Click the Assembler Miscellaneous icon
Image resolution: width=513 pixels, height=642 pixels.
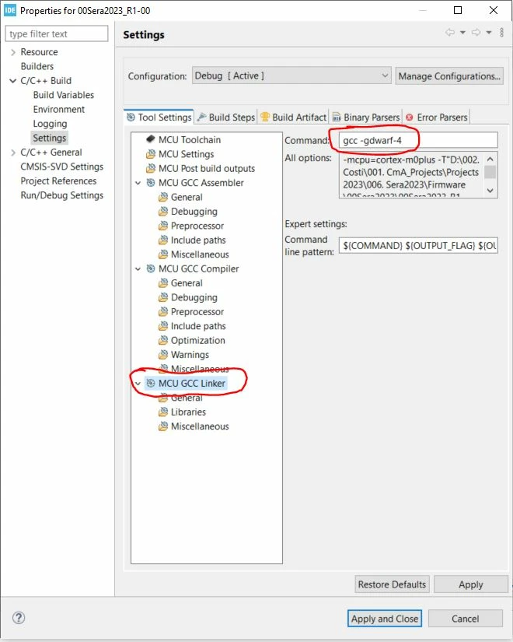[162, 254]
